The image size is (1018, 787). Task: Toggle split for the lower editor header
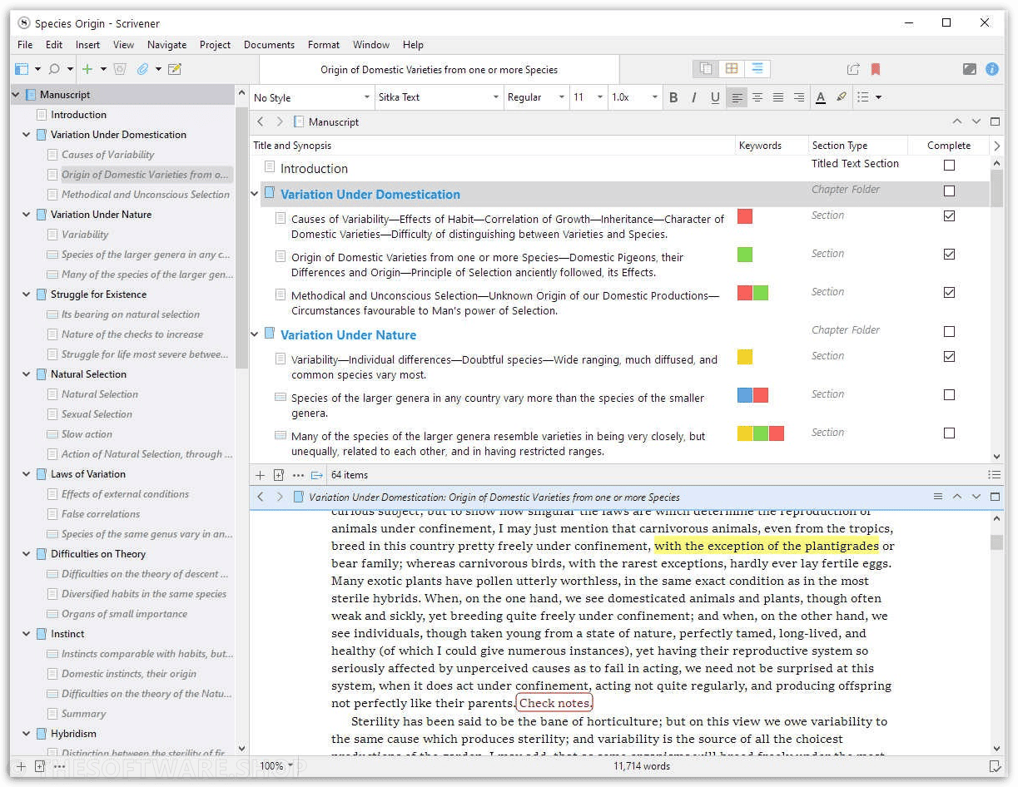point(995,497)
